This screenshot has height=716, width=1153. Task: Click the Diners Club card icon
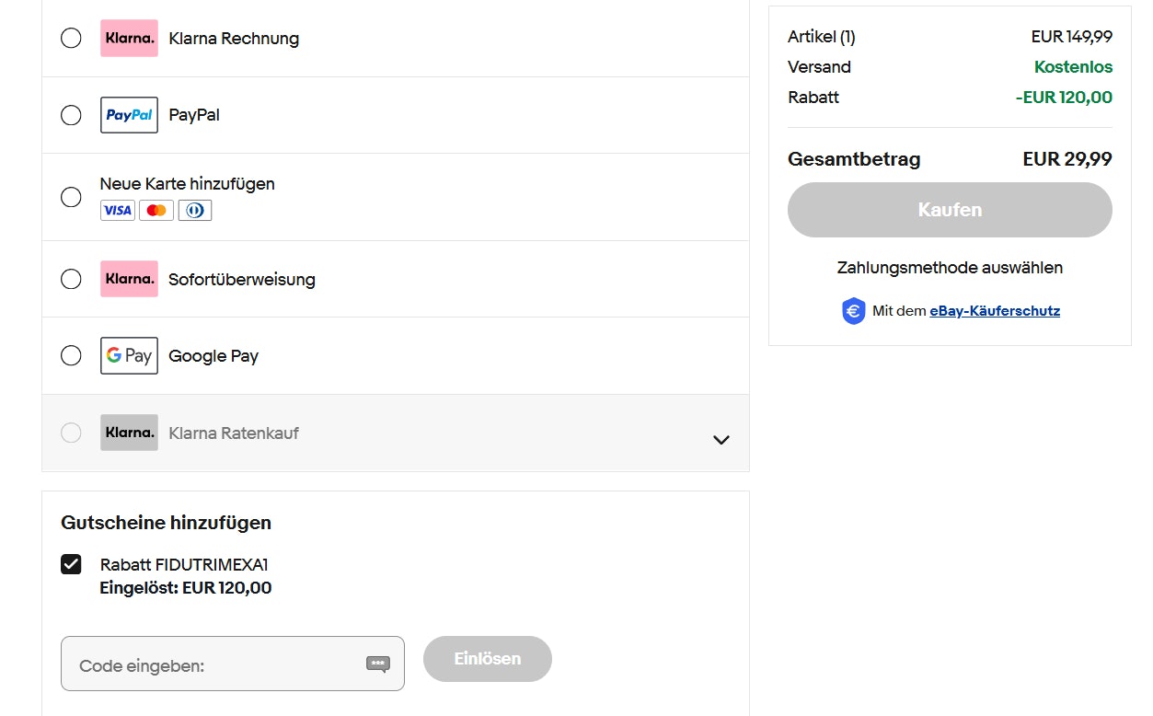click(195, 210)
